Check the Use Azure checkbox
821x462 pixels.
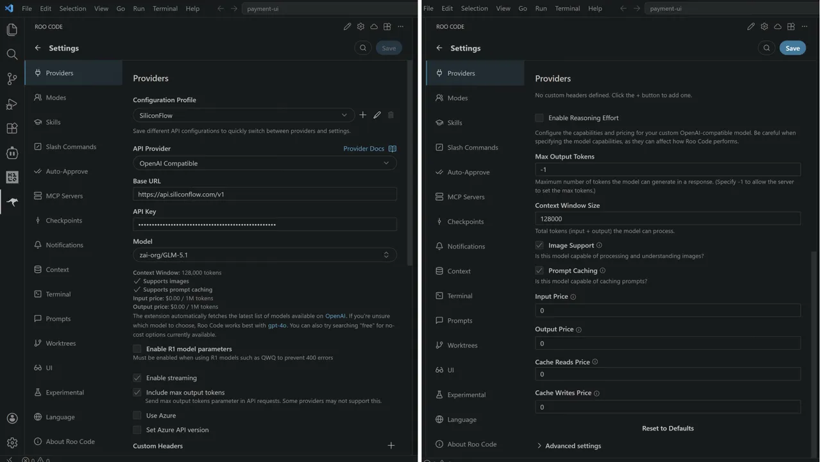[137, 415]
